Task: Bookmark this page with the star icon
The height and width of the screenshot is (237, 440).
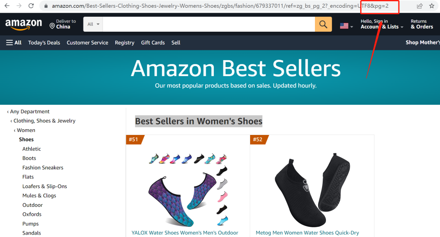Action: tap(432, 6)
